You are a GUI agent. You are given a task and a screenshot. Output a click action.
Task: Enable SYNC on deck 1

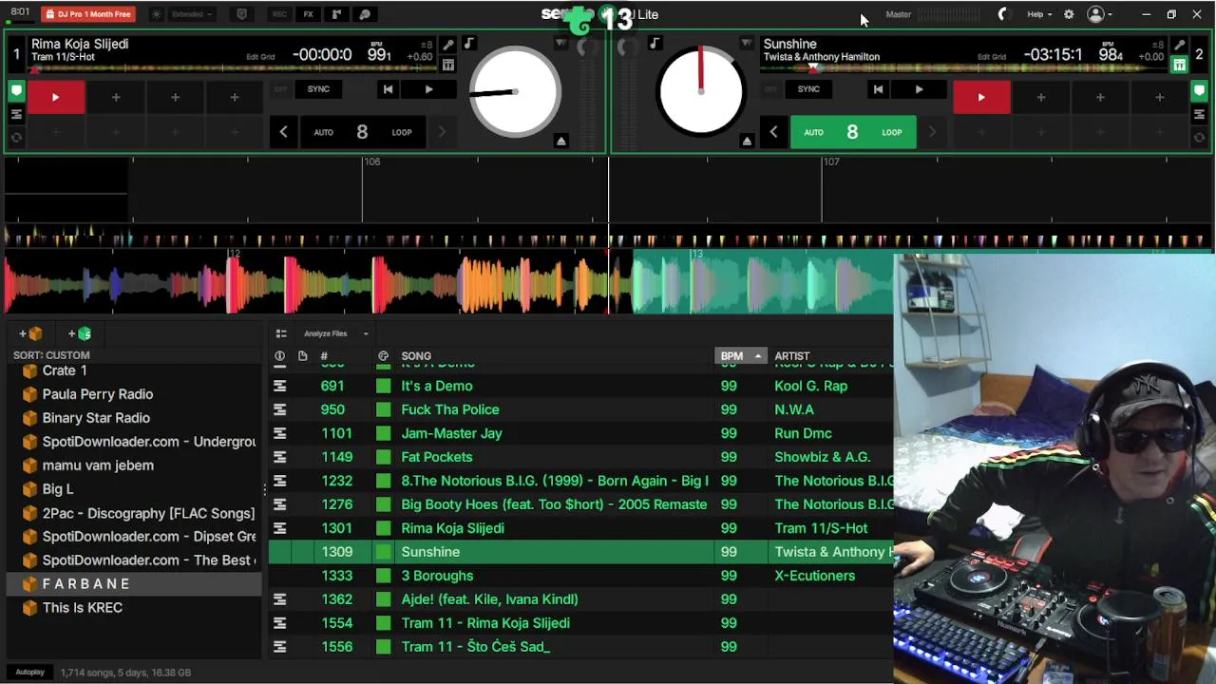tap(318, 89)
